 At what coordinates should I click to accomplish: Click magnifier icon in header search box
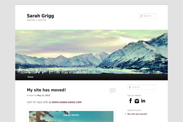coord(142,16)
